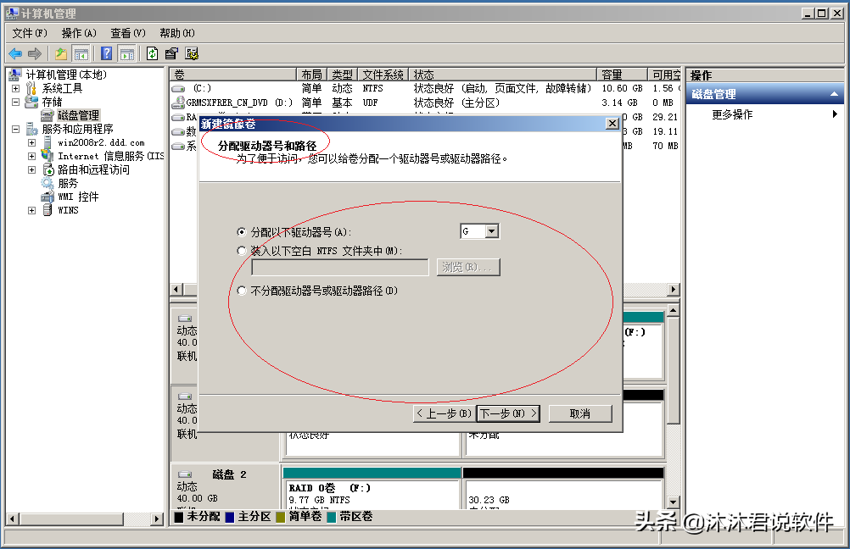This screenshot has height=549, width=850.
Task: Click the mount folder path input field
Action: pyautogui.click(x=340, y=267)
